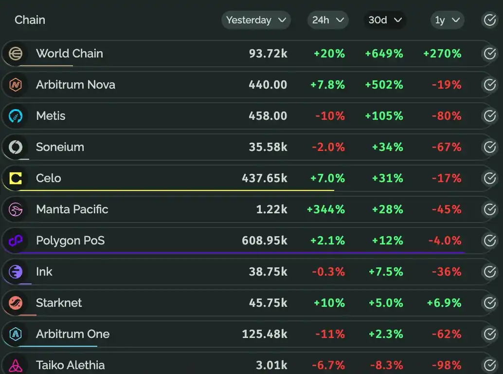Screen dimensions: 503x374
Task: Click Manta Pacific 24h change +344%
Action: [x=326, y=209]
